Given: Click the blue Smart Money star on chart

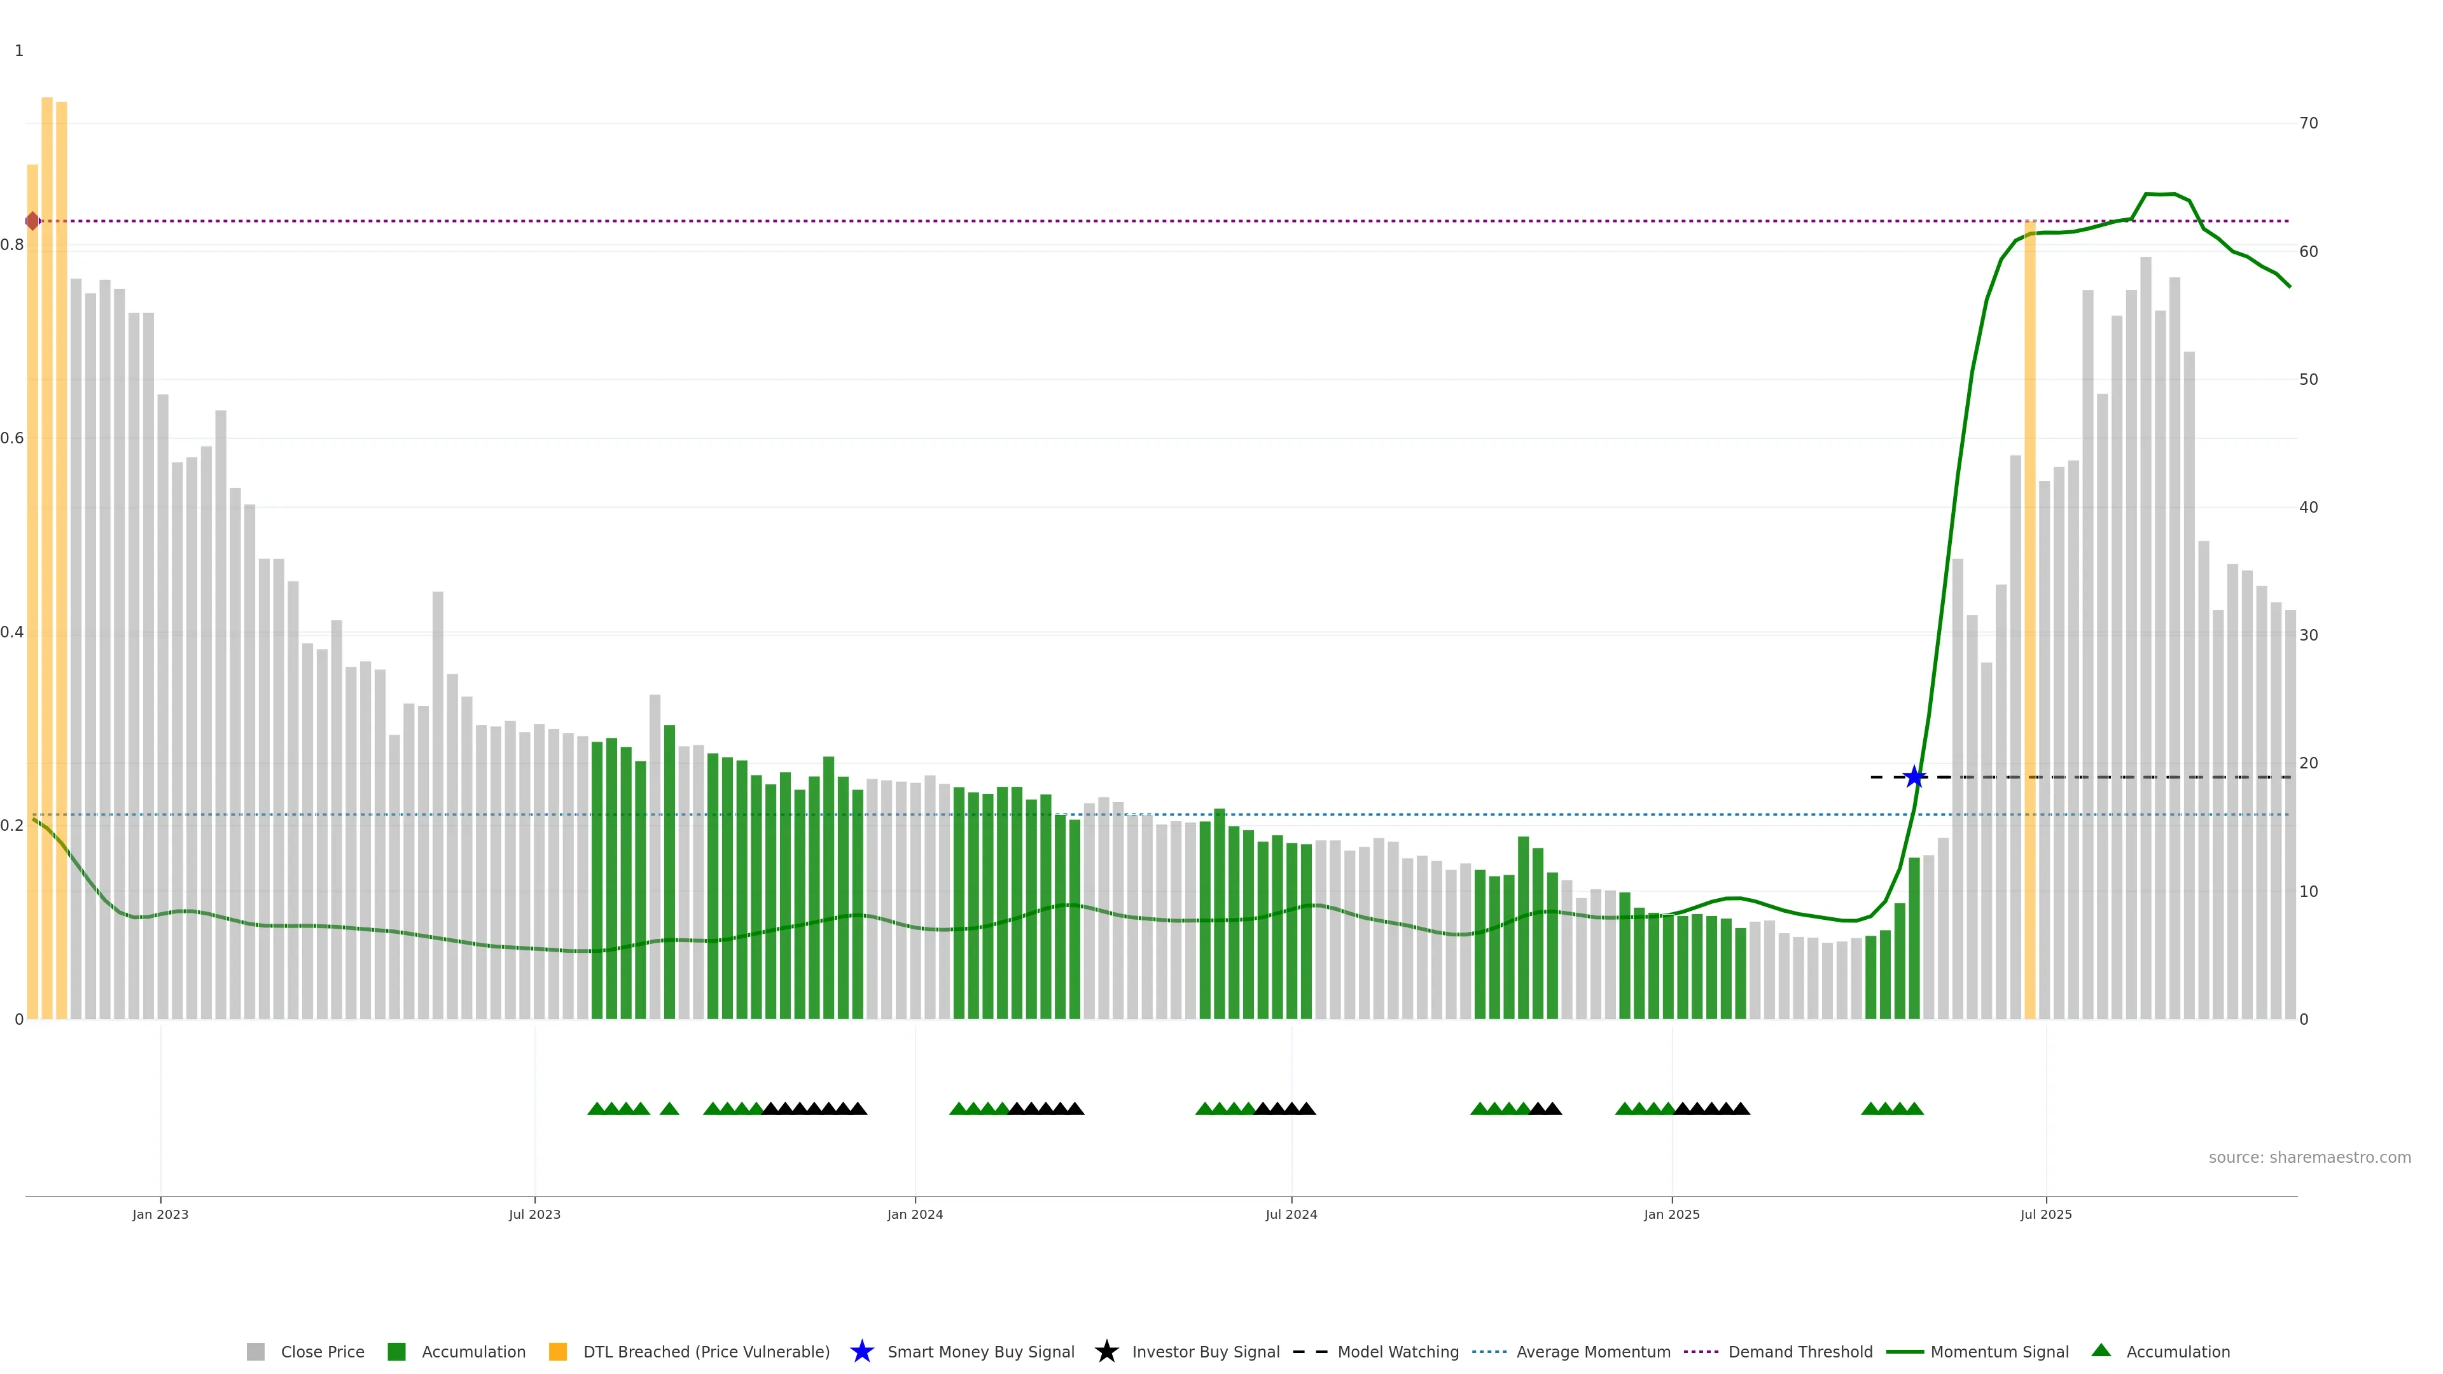Looking at the screenshot, I should 1914,777.
